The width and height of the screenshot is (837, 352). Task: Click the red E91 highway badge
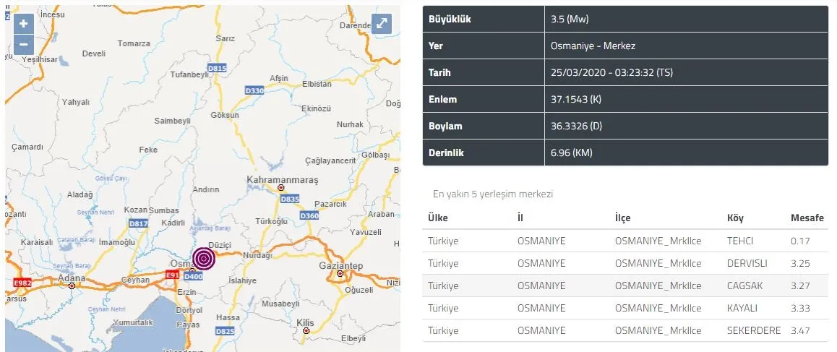tap(172, 275)
